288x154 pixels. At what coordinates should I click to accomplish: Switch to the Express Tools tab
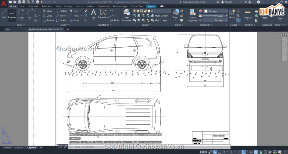[x=138, y=6]
